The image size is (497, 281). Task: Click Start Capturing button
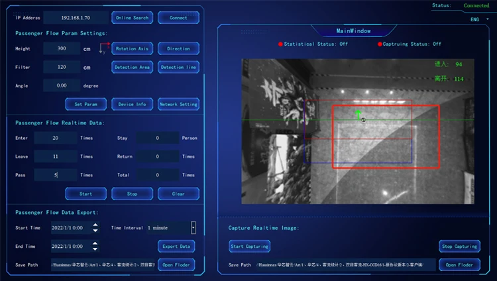[x=249, y=246]
